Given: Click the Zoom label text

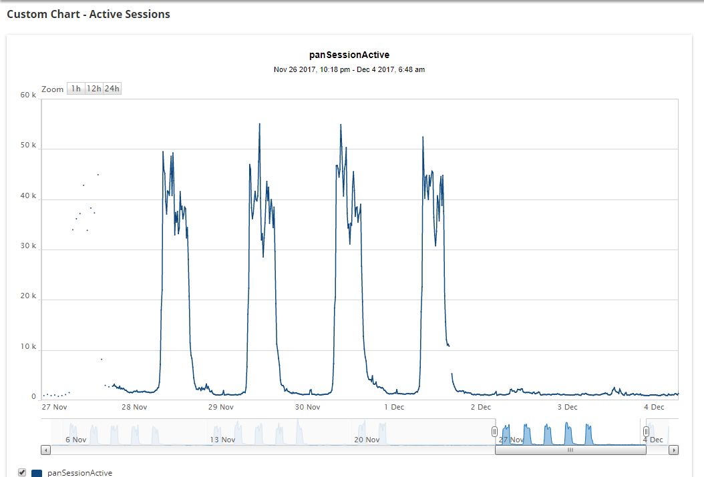Looking at the screenshot, I should pyautogui.click(x=53, y=89).
